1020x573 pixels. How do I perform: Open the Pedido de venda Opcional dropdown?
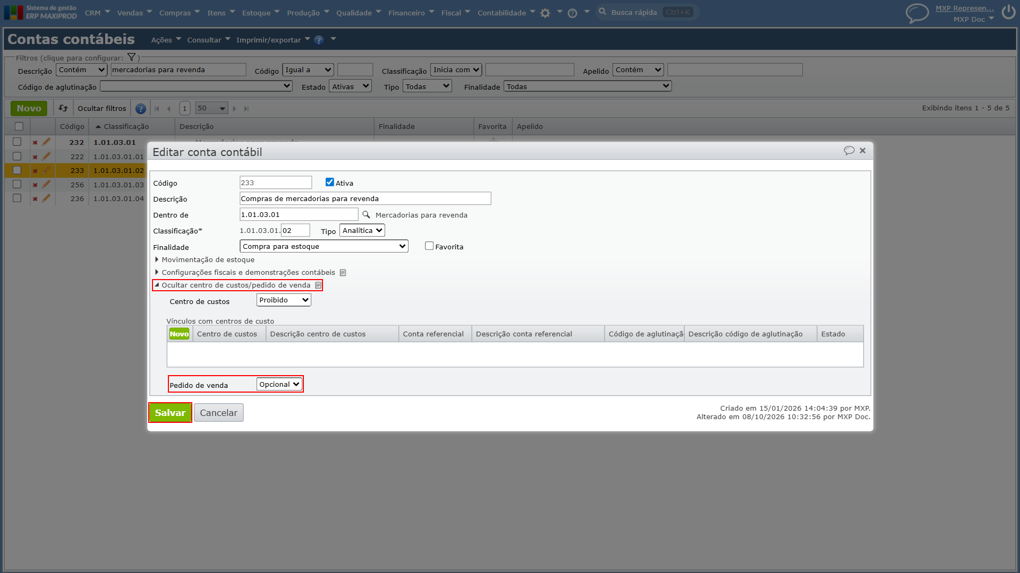coord(279,384)
